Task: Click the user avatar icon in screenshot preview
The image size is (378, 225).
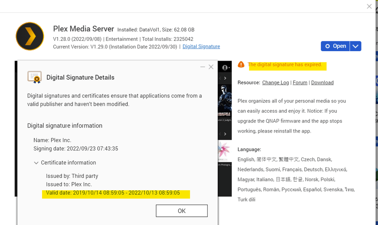Action: click(225, 68)
